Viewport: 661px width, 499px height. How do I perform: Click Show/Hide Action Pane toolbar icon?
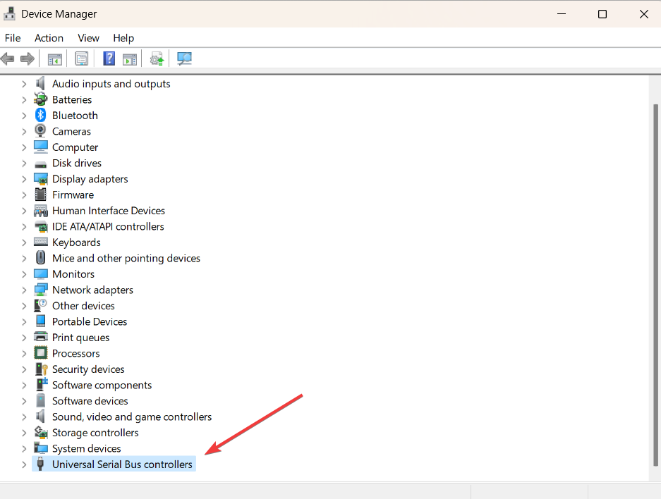pos(129,59)
